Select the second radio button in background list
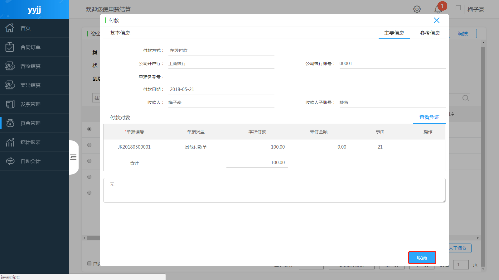This screenshot has width=499, height=280. 90,145
